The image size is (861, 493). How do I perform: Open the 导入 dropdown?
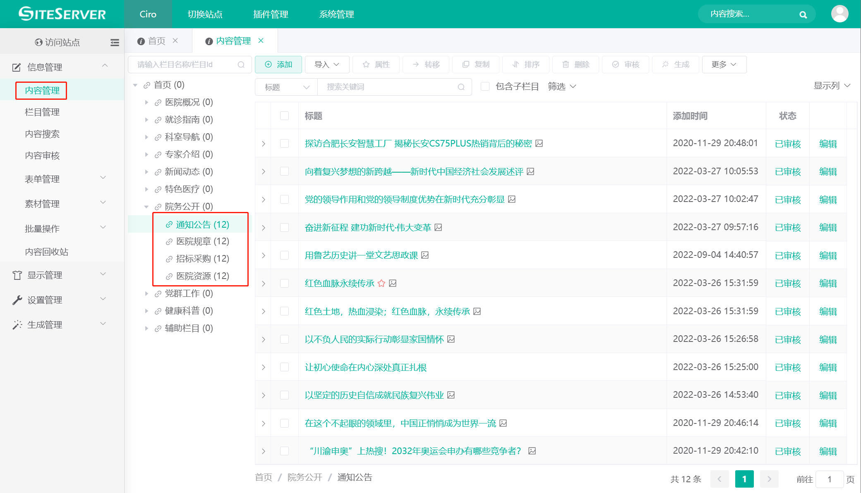tap(327, 65)
